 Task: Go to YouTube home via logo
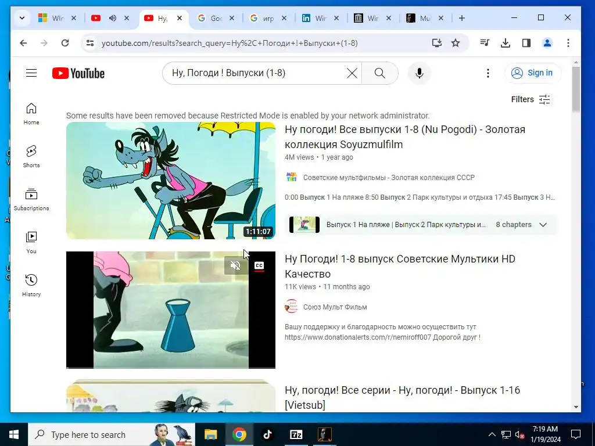78,73
